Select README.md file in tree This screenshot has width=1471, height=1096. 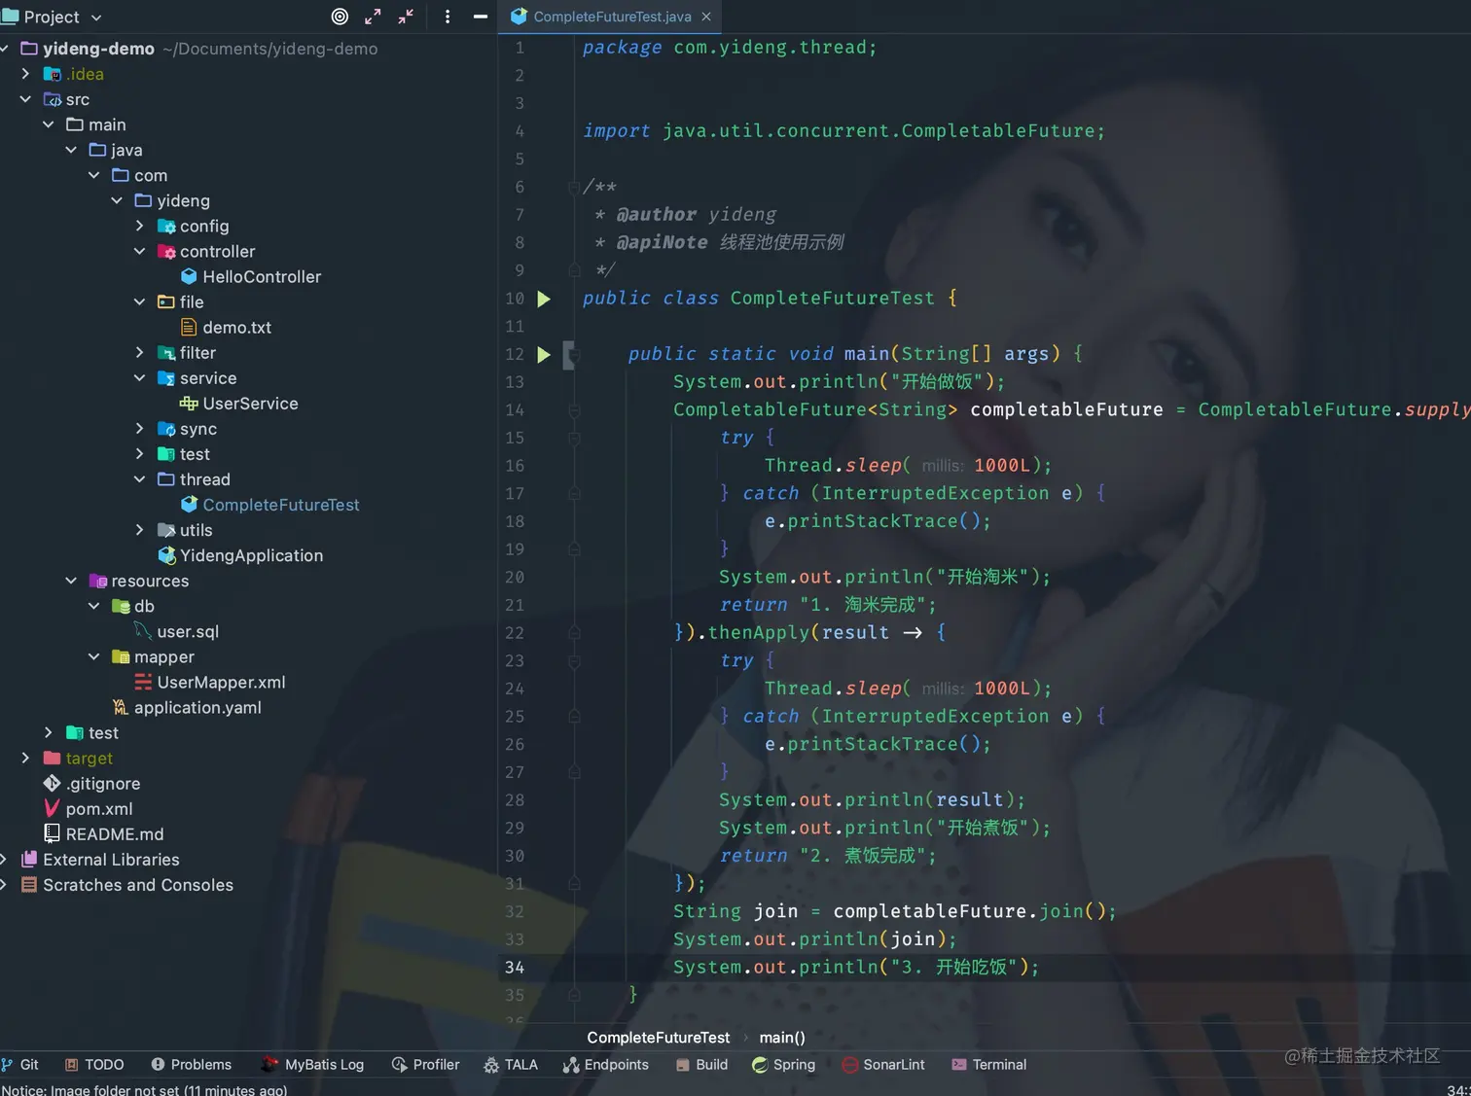104,833
